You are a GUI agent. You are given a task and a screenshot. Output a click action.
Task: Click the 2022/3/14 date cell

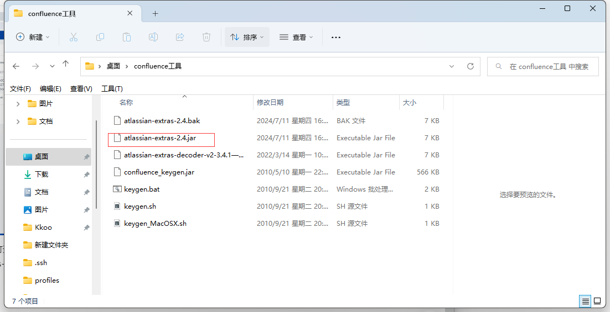tap(292, 155)
